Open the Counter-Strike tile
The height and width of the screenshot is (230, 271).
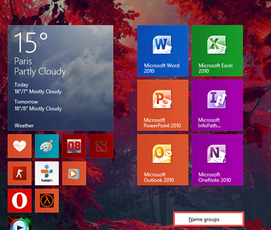pos(20,173)
